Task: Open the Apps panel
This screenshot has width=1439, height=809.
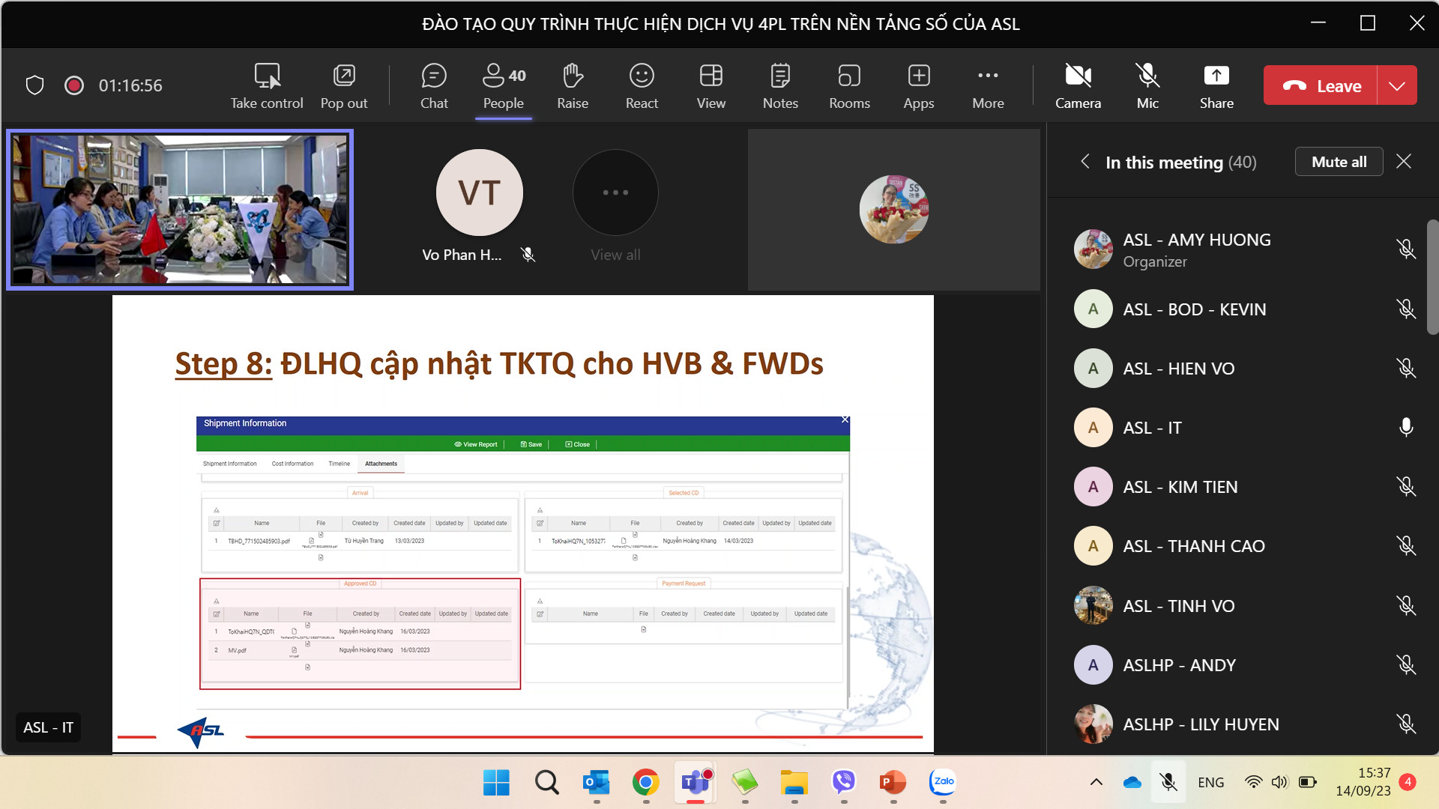Action: click(x=918, y=85)
